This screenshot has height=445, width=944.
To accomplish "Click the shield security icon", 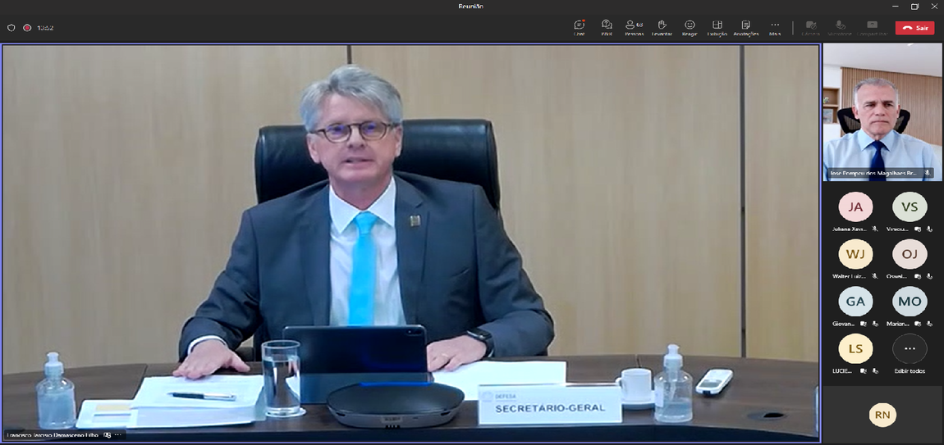I will pos(11,28).
